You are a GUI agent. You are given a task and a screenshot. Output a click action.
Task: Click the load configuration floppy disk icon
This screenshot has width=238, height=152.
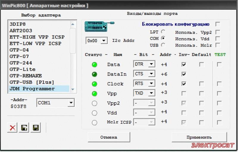tap(24, 128)
